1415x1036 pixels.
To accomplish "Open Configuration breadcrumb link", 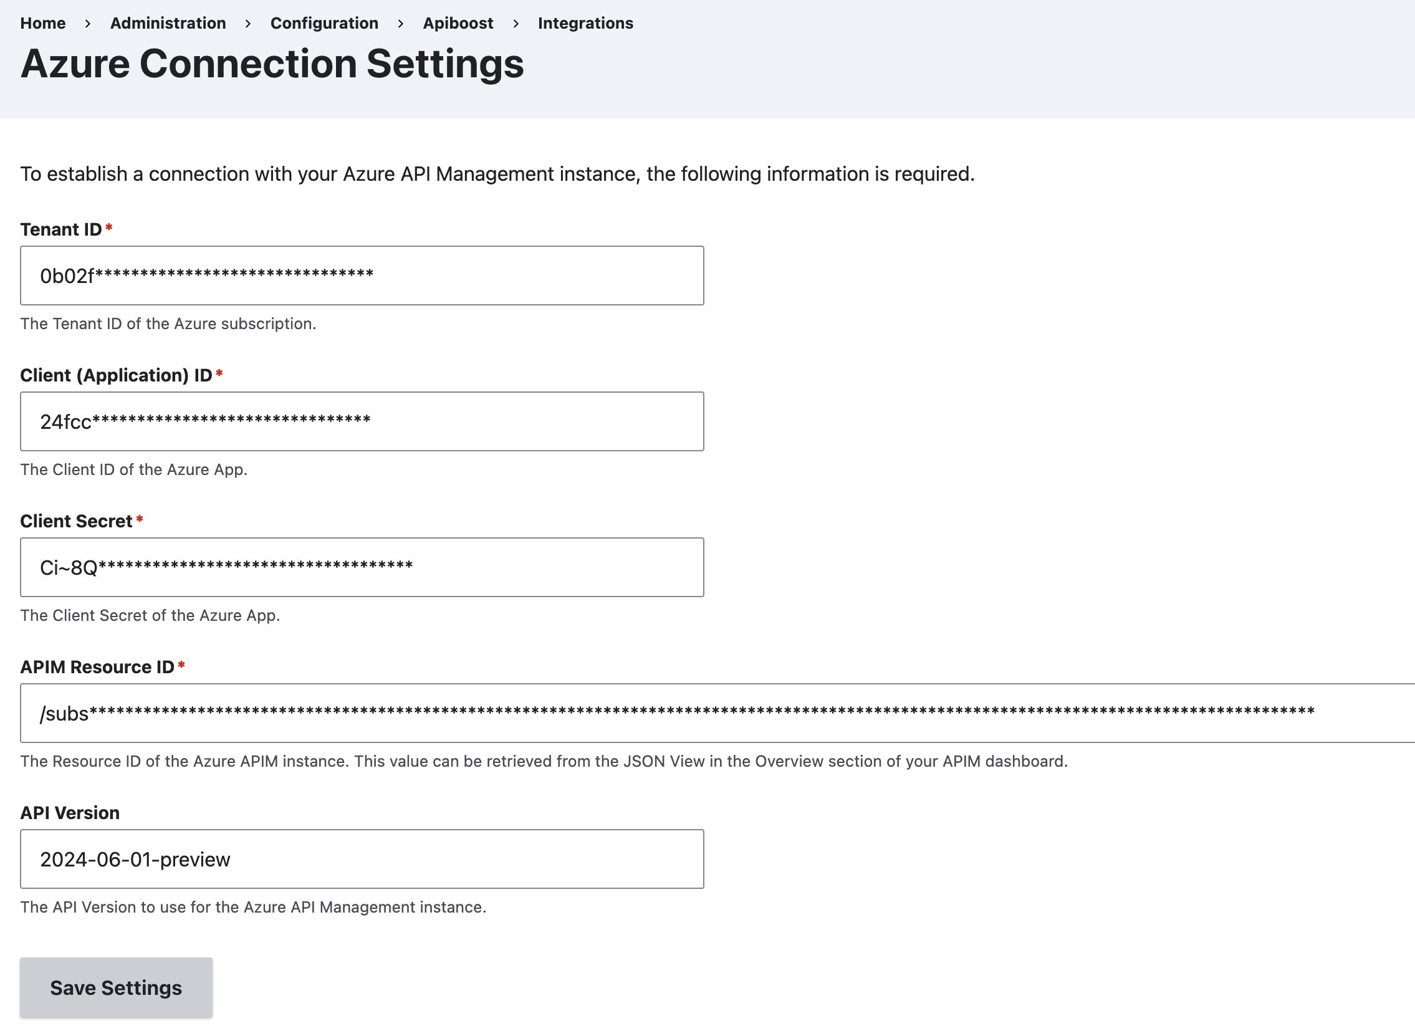I will (324, 23).
